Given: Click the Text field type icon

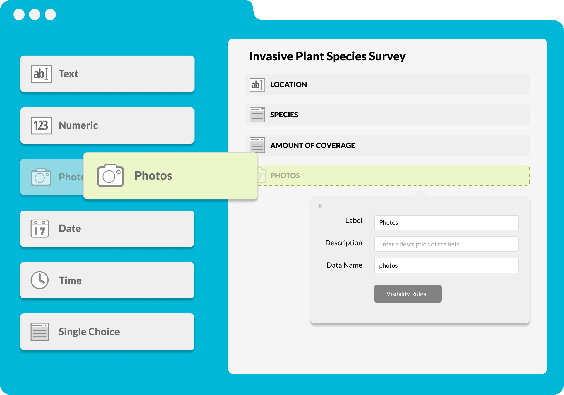Looking at the screenshot, I should pyautogui.click(x=41, y=74).
